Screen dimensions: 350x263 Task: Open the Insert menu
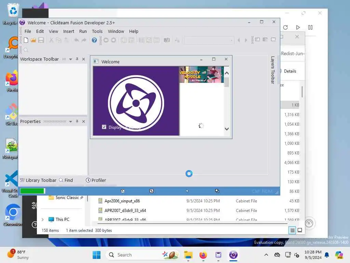click(68, 31)
